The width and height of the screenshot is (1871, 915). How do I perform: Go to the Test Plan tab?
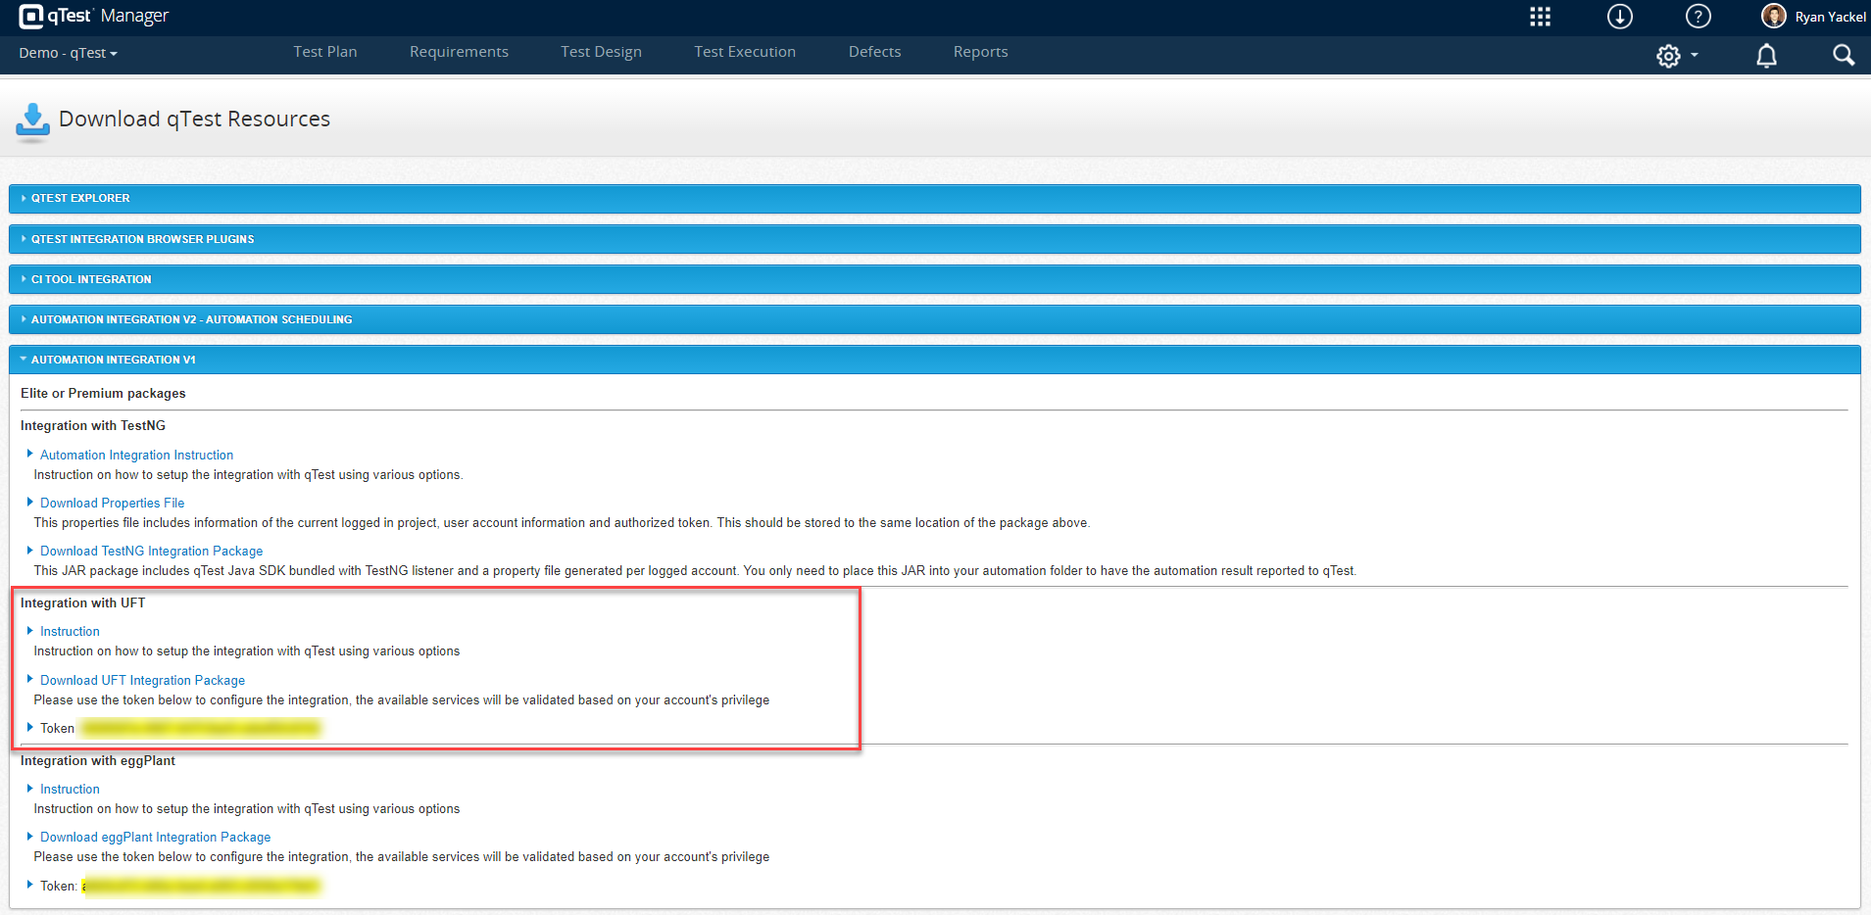(324, 52)
